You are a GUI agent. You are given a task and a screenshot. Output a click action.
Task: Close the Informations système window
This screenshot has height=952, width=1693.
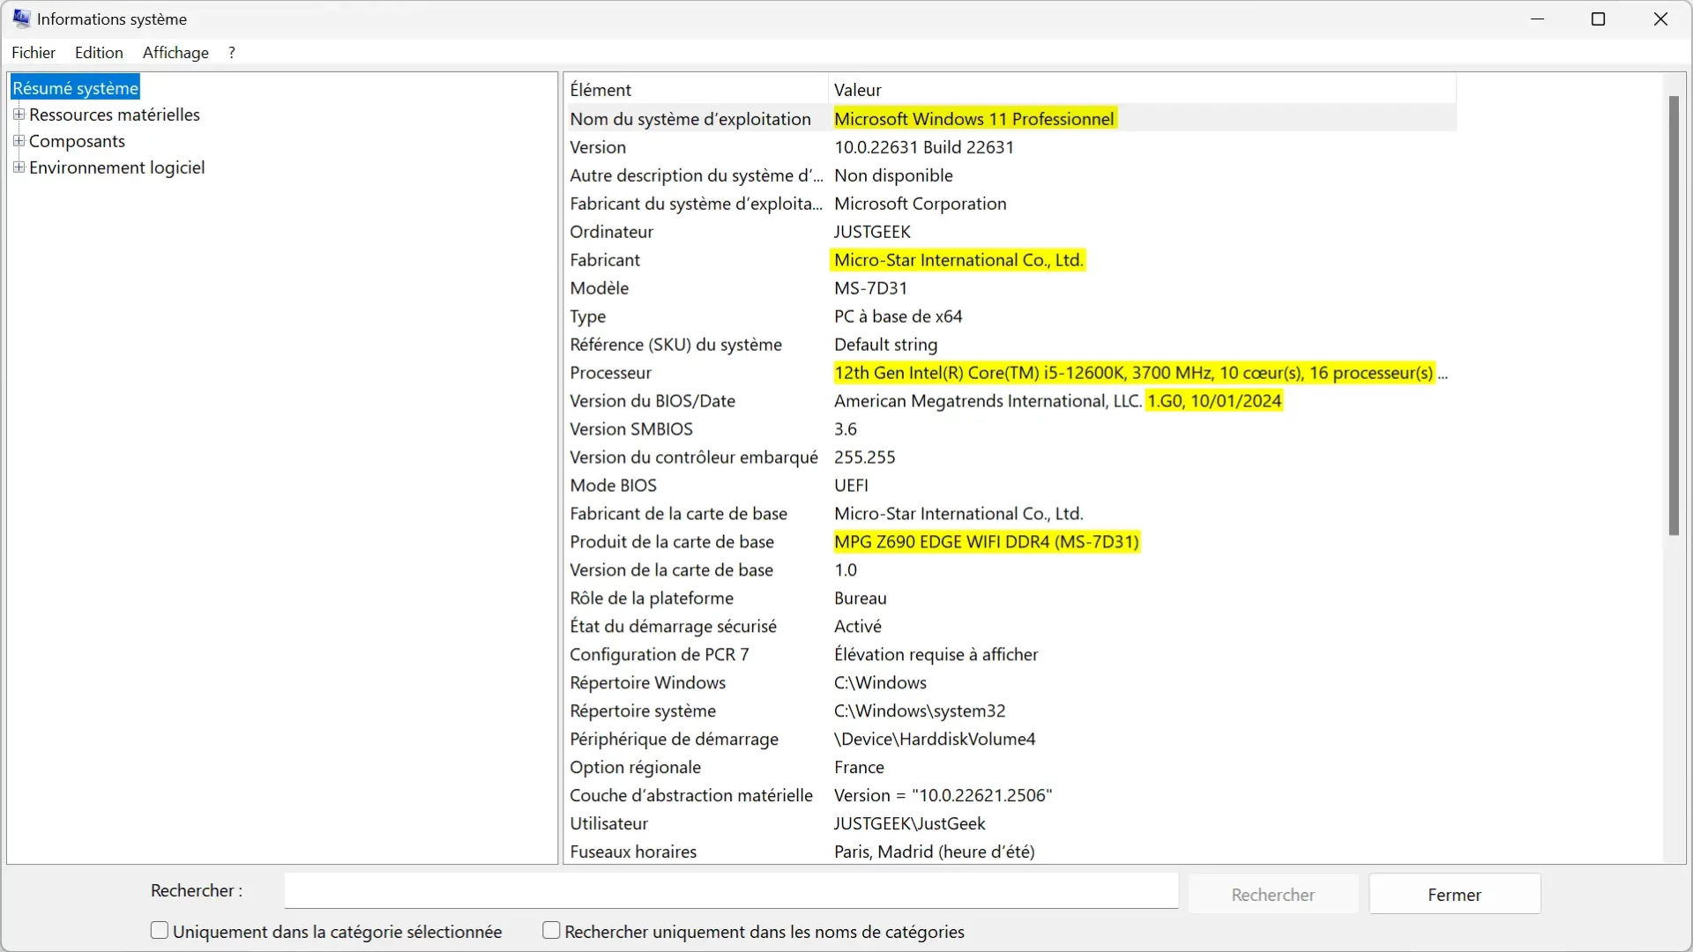click(1660, 19)
